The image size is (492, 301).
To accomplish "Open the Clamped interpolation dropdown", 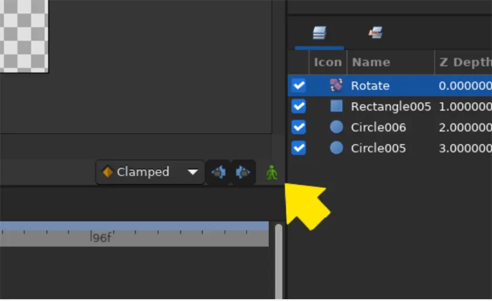I will coord(150,173).
